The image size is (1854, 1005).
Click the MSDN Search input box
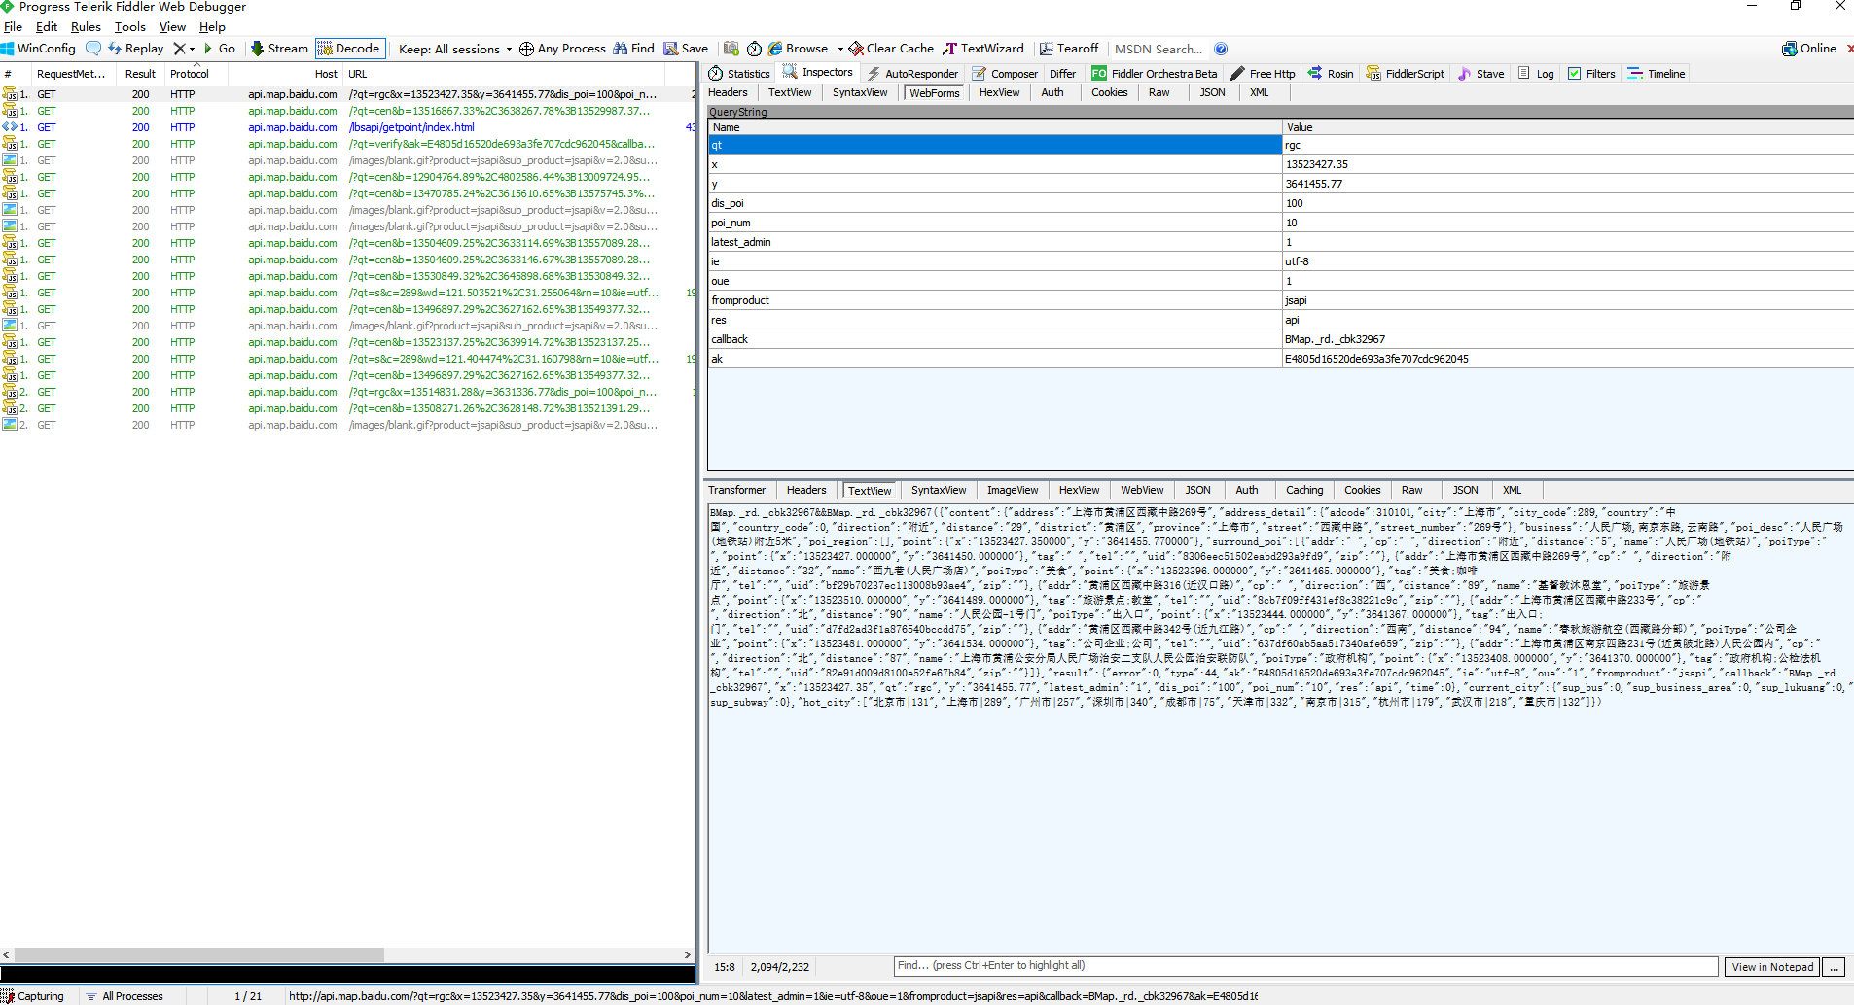1159,49
